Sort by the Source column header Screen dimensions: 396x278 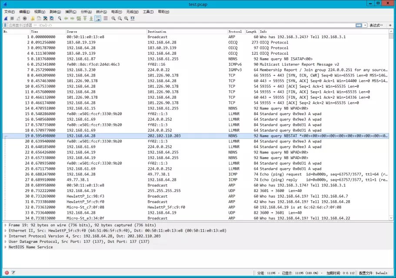(x=106, y=32)
